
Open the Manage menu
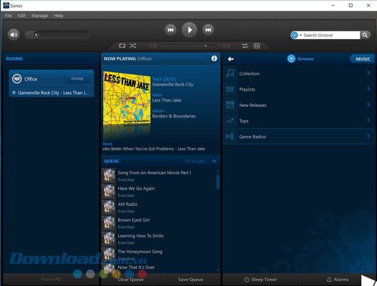point(39,15)
